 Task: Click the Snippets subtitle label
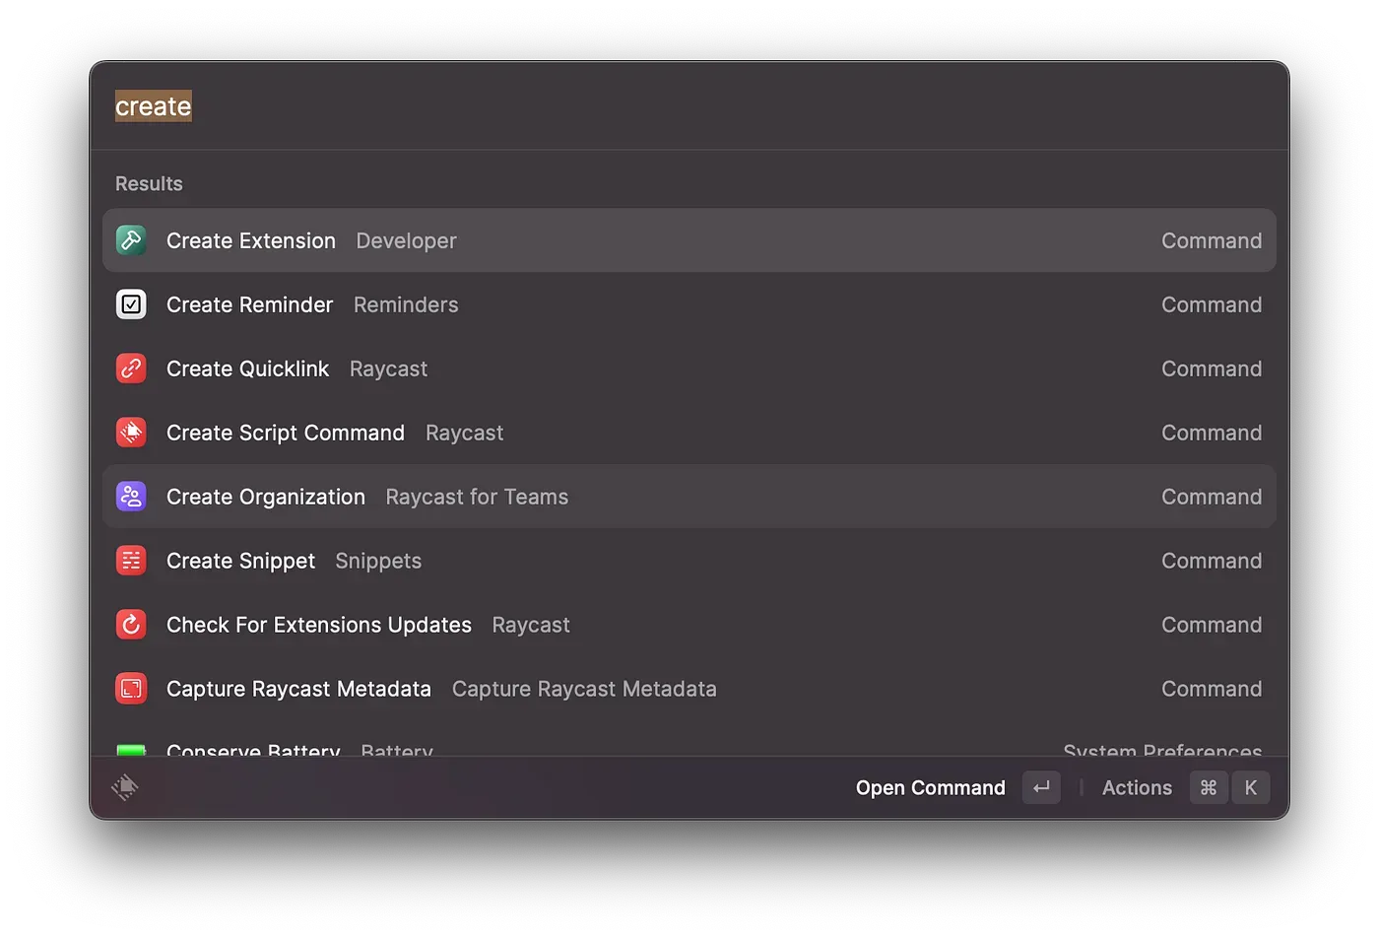point(378,561)
